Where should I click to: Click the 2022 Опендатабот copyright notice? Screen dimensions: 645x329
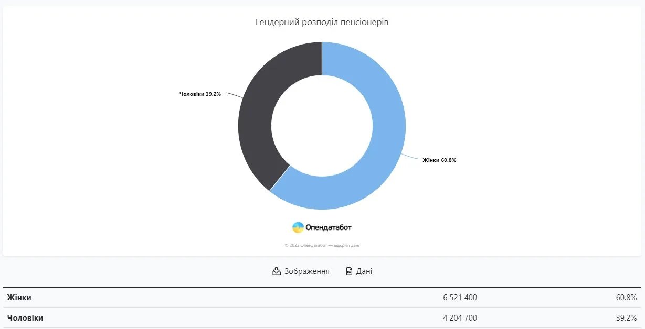[322, 245]
